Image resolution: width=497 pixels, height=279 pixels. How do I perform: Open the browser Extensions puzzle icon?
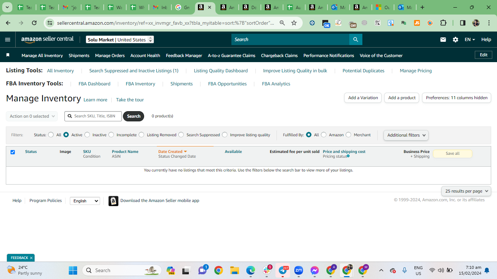click(x=443, y=23)
